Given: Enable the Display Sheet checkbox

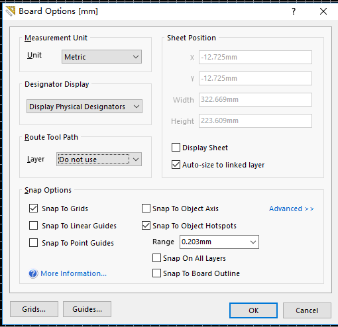Looking at the screenshot, I should (x=176, y=148).
